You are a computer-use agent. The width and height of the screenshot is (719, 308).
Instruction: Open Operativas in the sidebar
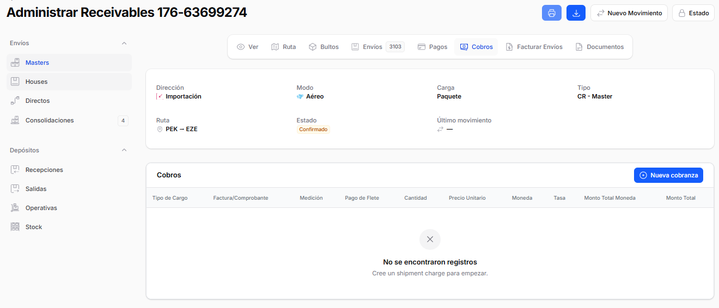pos(69,208)
